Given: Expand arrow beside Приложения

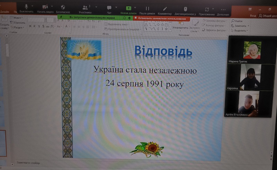Looking at the screenshot, I should click(213, 9).
